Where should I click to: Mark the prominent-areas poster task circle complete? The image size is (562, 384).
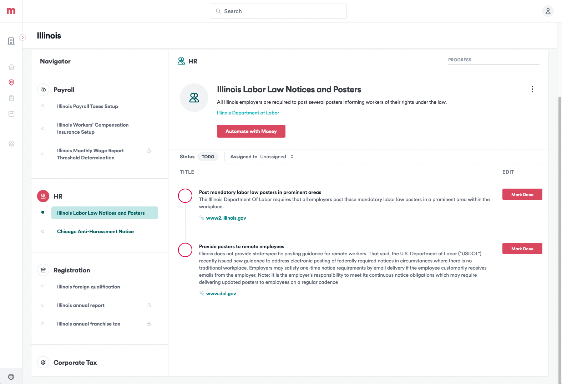[185, 196]
